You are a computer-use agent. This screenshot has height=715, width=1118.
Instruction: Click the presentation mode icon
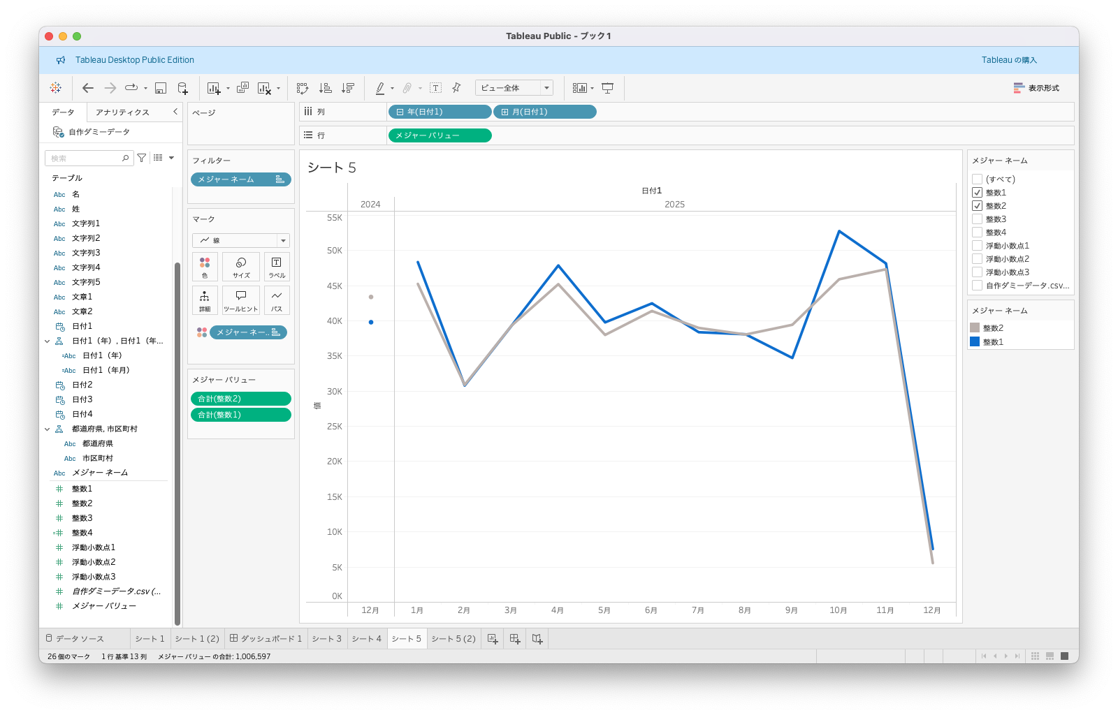pos(608,88)
